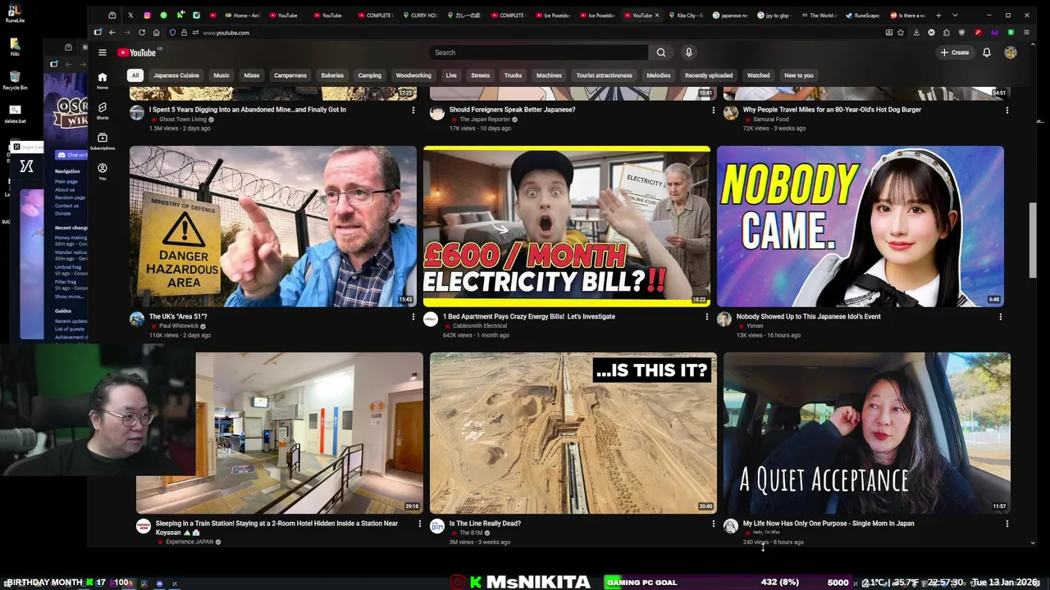
Task: Open the You section in sidebar
Action: (103, 171)
